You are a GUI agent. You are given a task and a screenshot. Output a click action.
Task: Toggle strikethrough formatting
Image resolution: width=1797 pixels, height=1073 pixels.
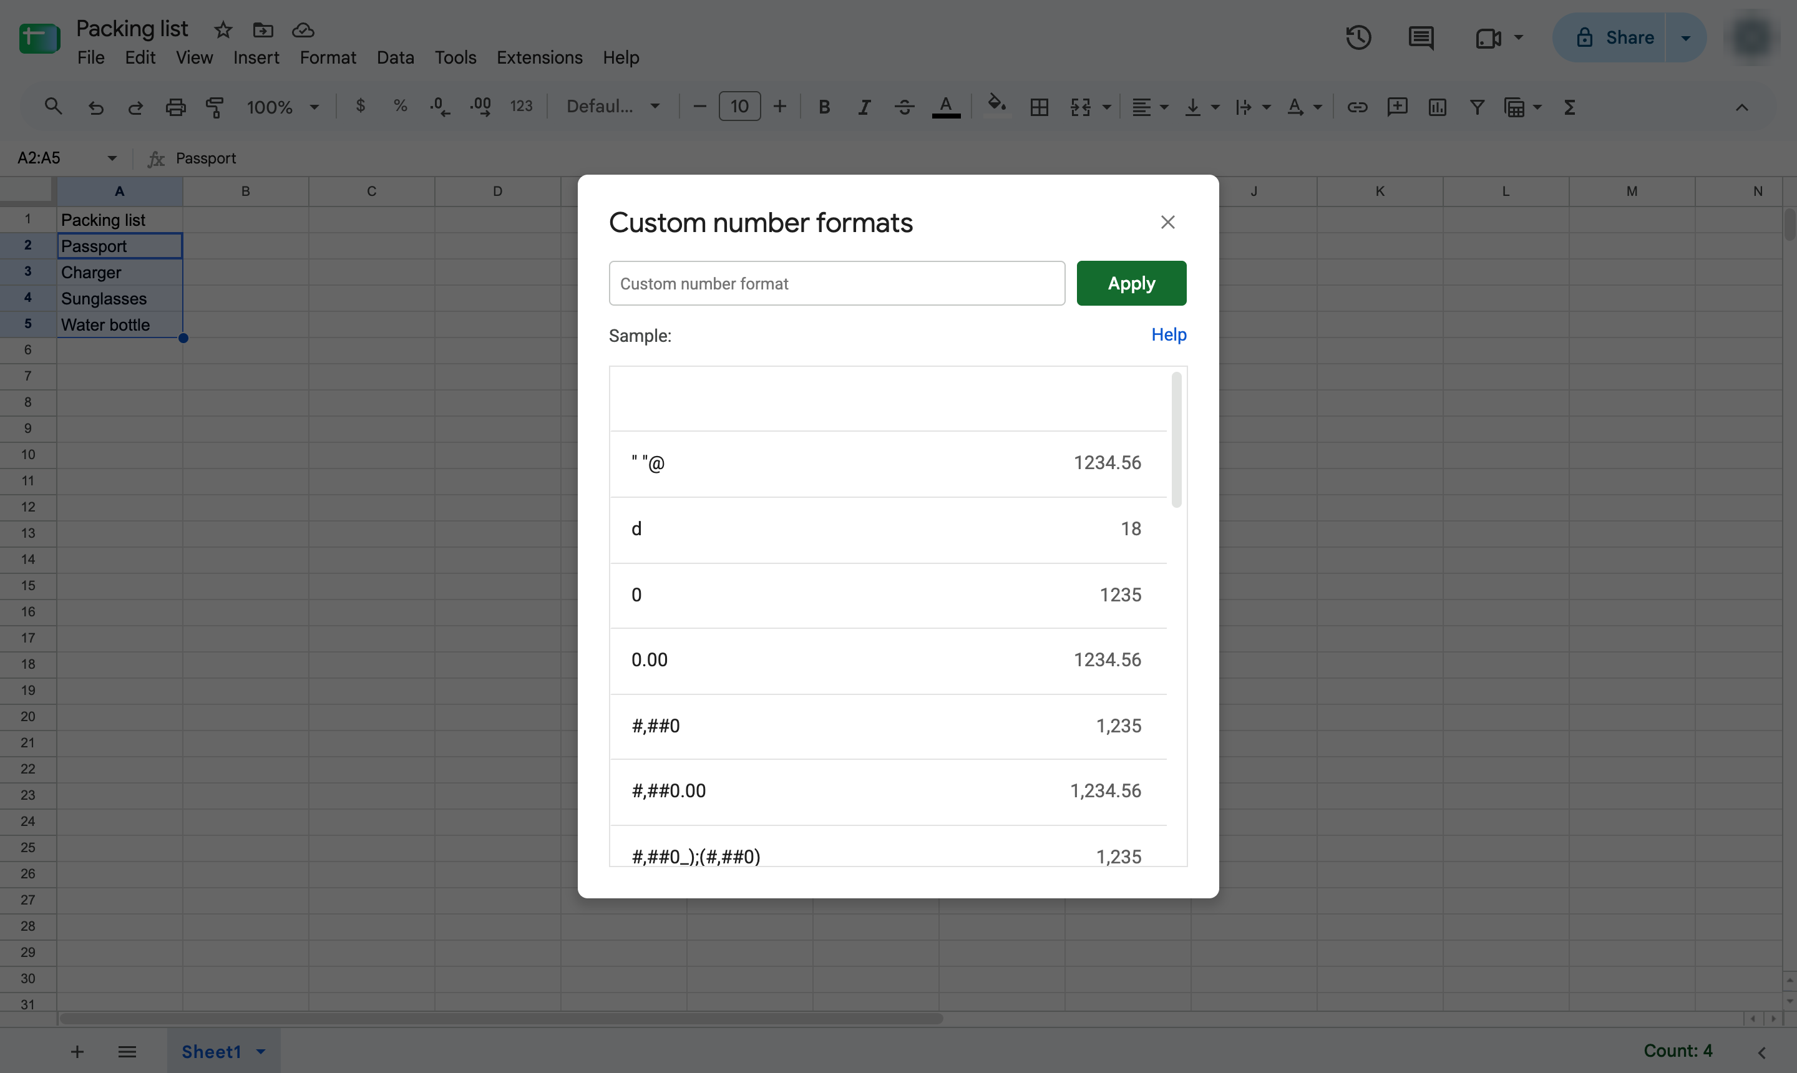[904, 107]
